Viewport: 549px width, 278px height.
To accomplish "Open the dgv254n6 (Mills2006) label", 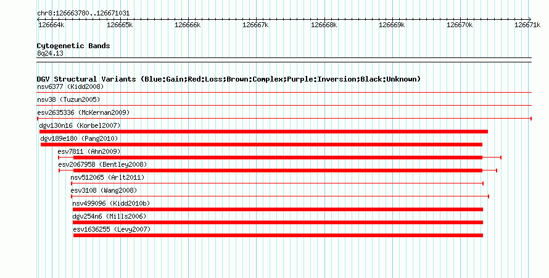I will 110,216.
